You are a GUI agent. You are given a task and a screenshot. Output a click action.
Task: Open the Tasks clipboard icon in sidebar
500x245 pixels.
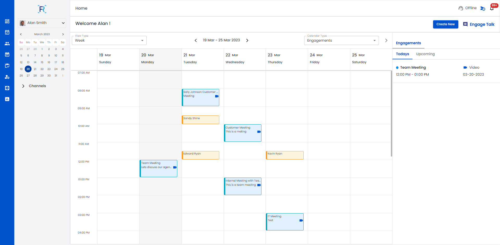point(7,66)
